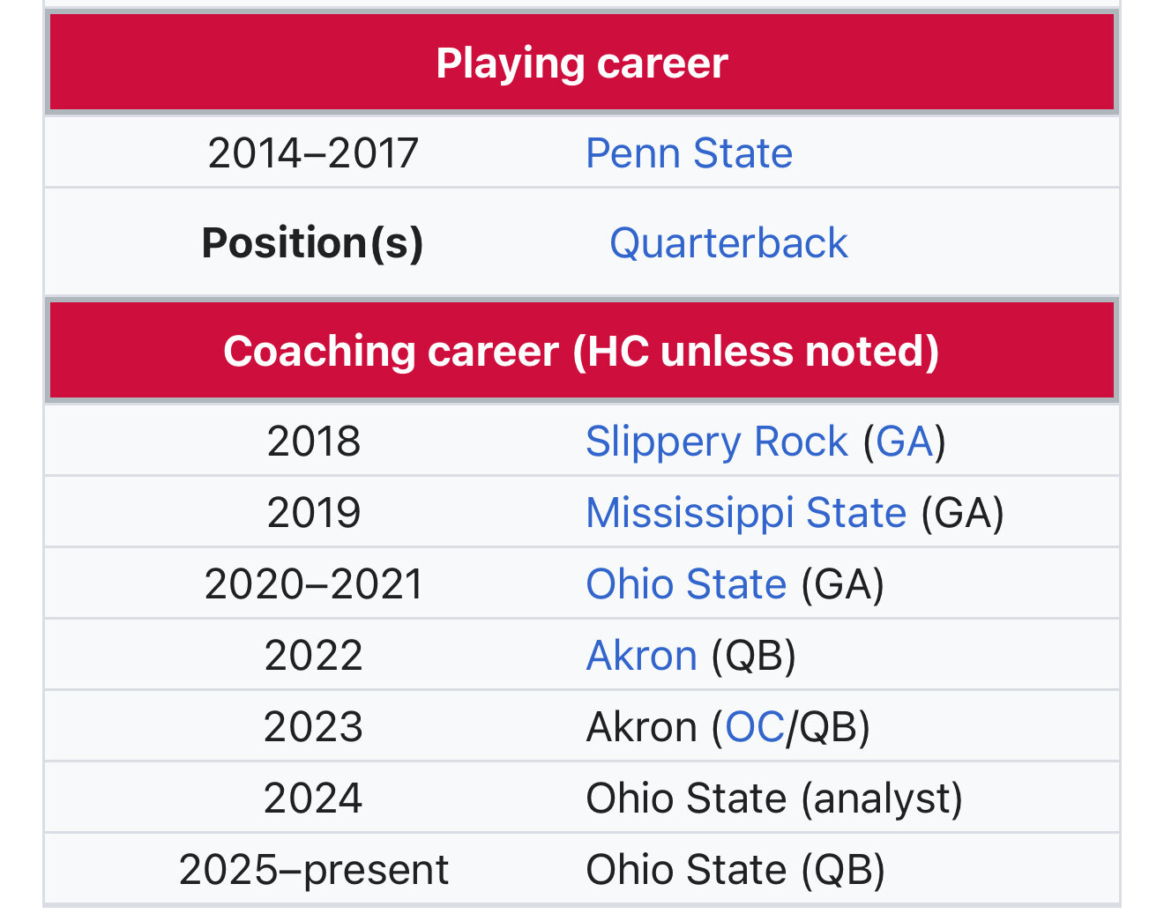The width and height of the screenshot is (1164, 921).
Task: Click the 2018 year cell
Action: point(314,442)
